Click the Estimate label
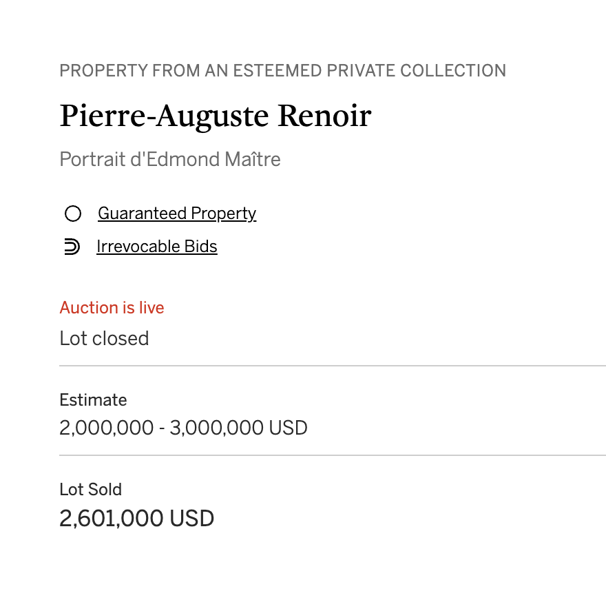The image size is (606, 602). click(93, 399)
